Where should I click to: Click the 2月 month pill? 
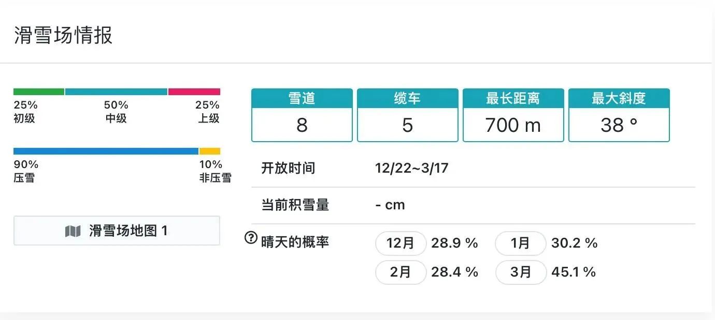[401, 272]
